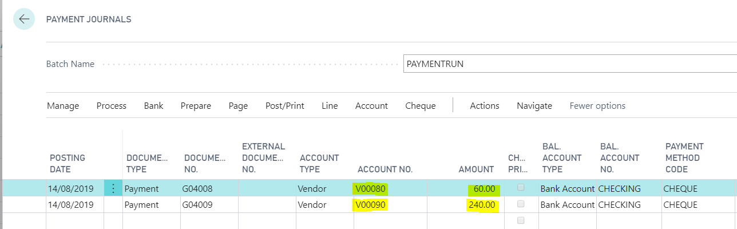Tick the cheque printed checkbox for V00080
Viewport: 737px width, 229px height.
(x=520, y=188)
